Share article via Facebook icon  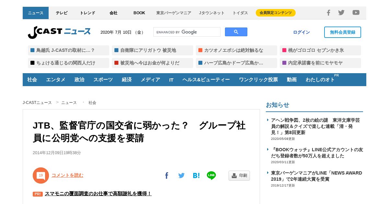pos(167,176)
